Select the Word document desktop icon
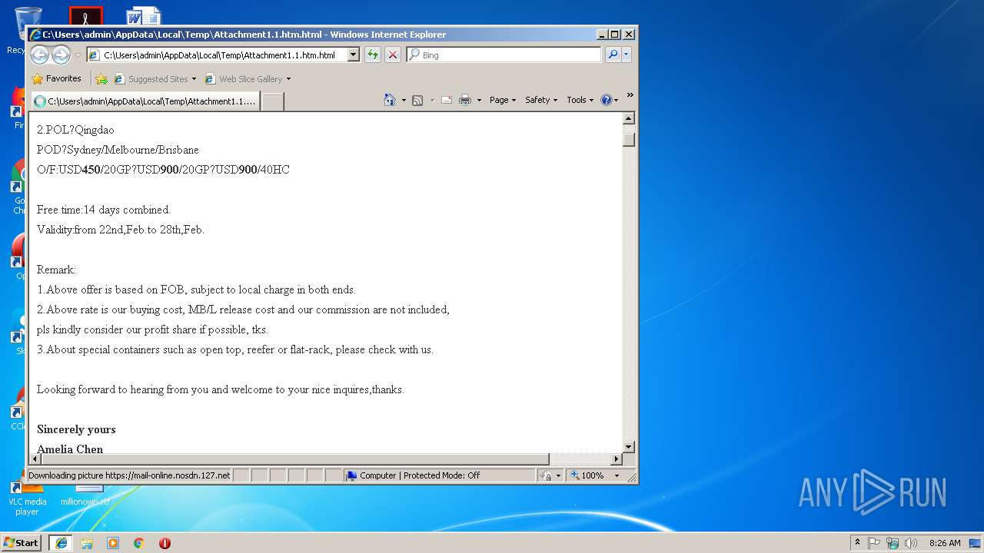Screen dimensions: 984x553 [144, 16]
